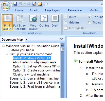The height and width of the screenshot is (101, 105).
Task: Open the Mailings ribbon tab
Action: point(95,10)
